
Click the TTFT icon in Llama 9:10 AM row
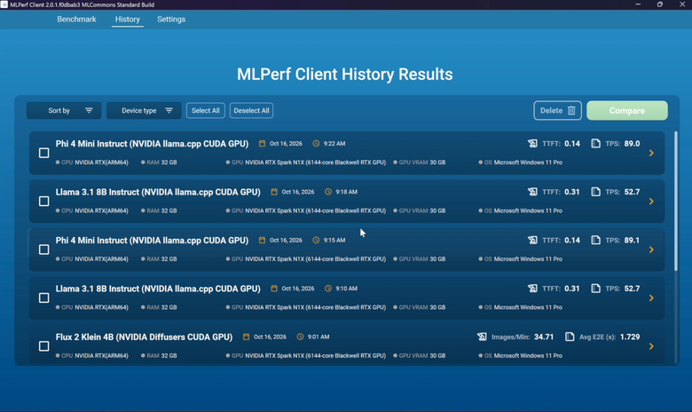[x=532, y=289]
